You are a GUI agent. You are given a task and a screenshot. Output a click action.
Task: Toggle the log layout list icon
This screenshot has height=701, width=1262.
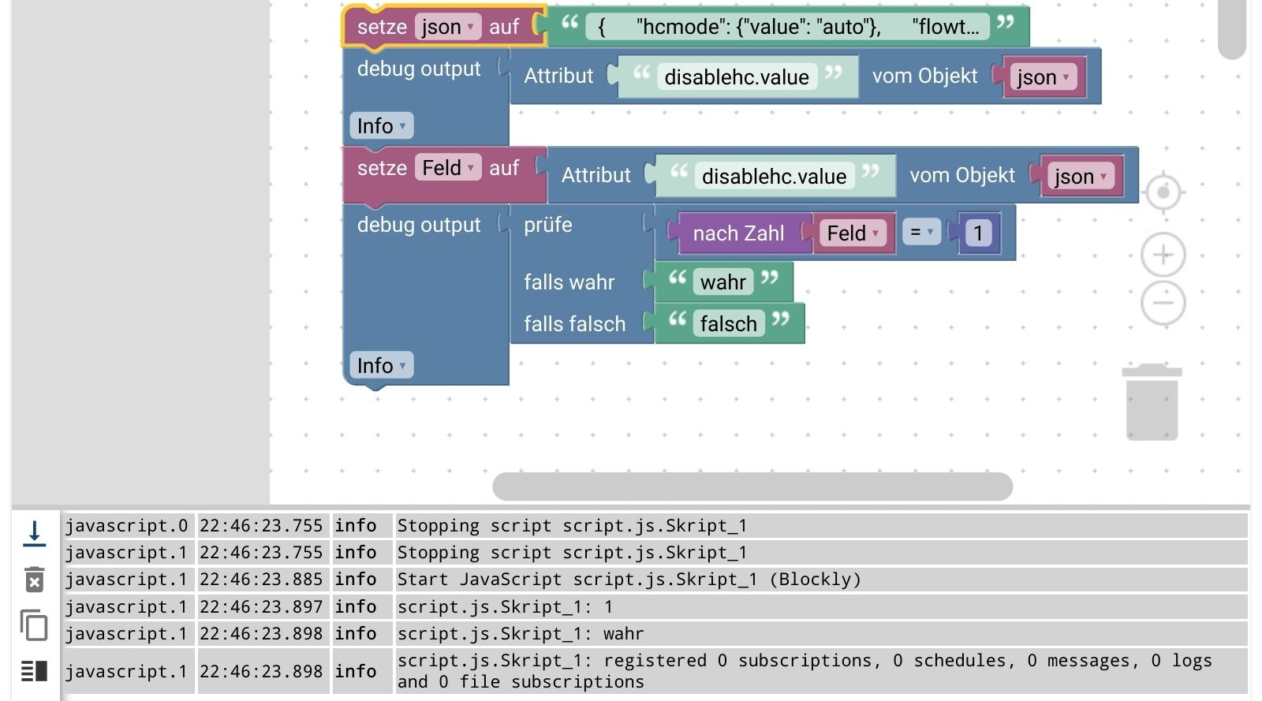(x=34, y=671)
